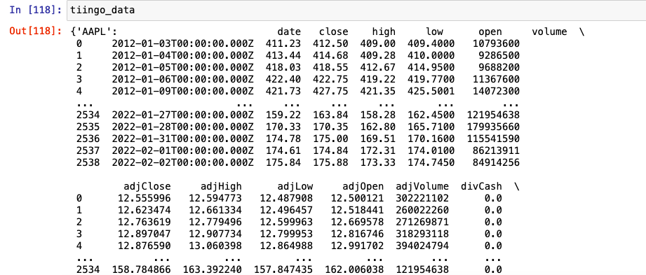Click the row index 2536 label
The image size is (646, 275).
pyautogui.click(x=88, y=139)
